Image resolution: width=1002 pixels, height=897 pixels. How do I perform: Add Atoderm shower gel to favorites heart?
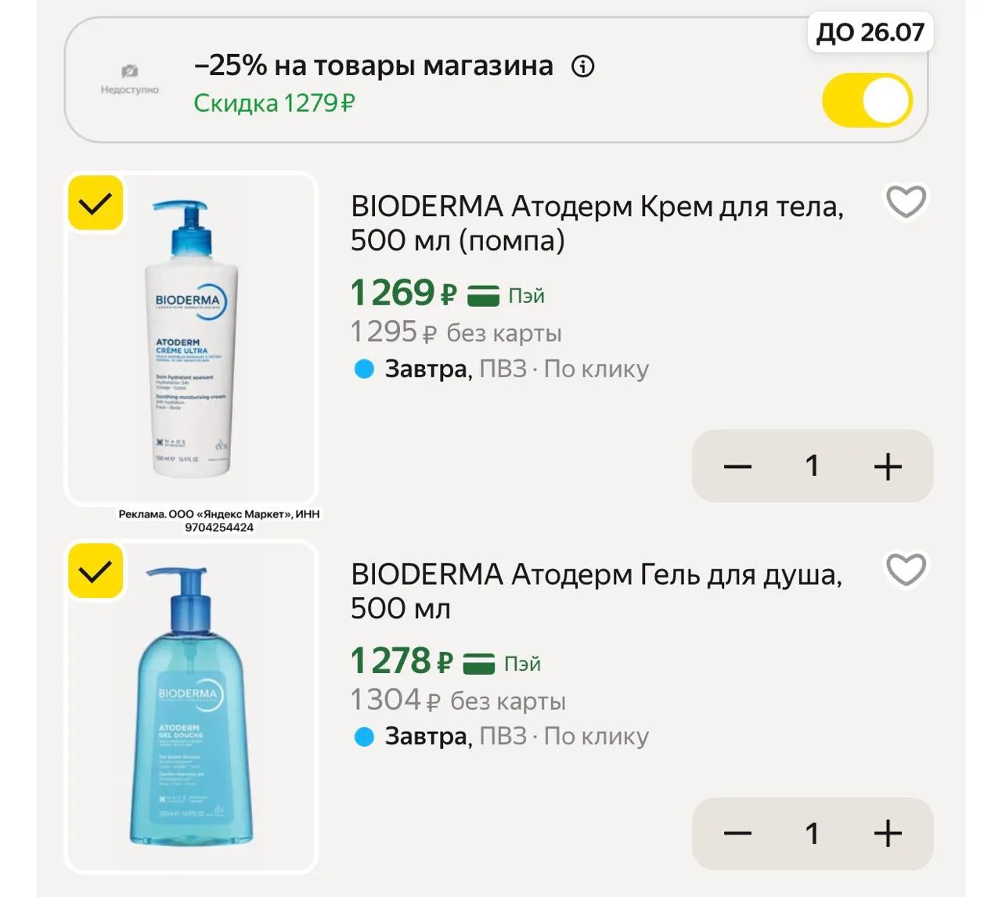906,569
